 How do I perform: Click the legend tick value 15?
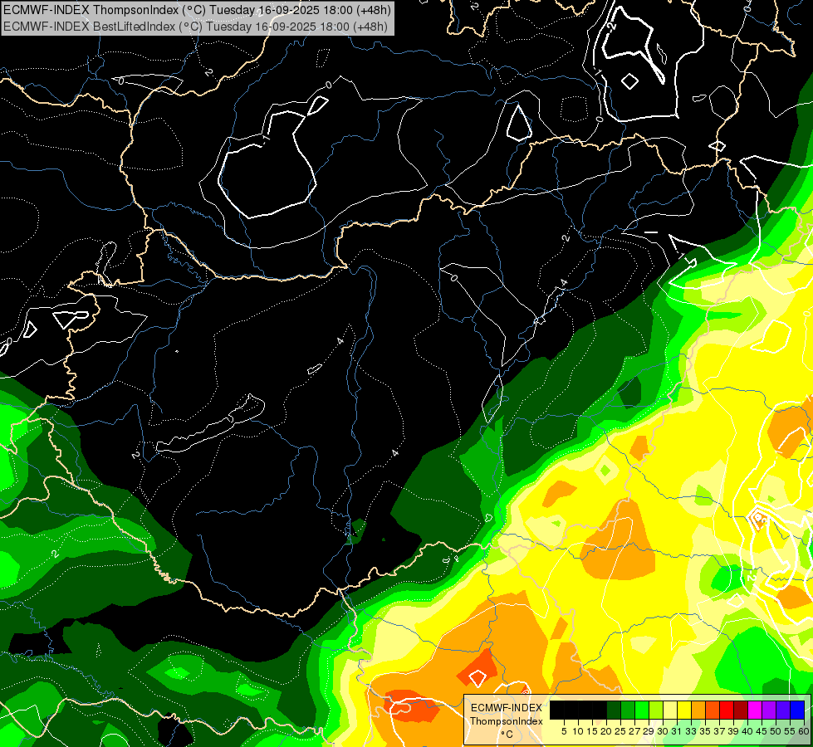point(592,731)
